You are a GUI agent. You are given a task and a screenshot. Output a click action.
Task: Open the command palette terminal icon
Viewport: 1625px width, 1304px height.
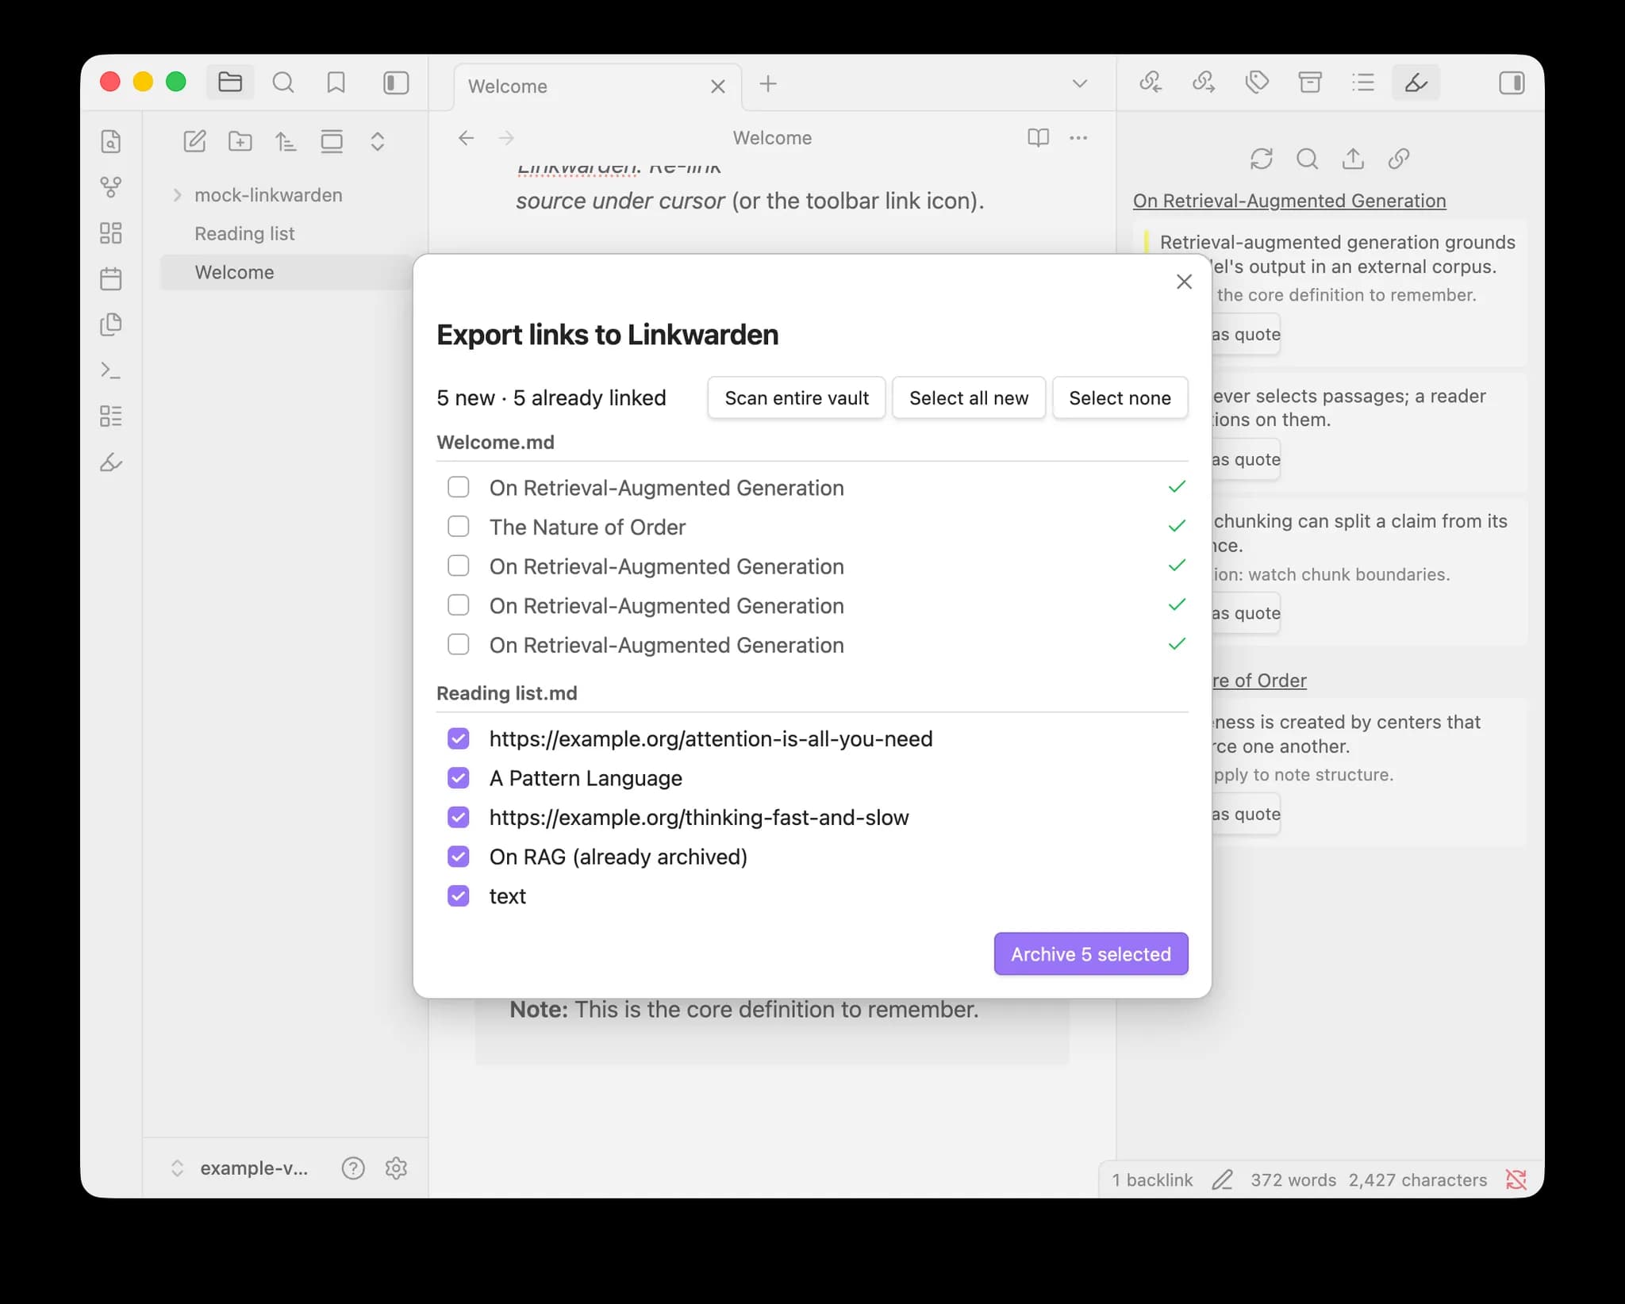tap(111, 370)
